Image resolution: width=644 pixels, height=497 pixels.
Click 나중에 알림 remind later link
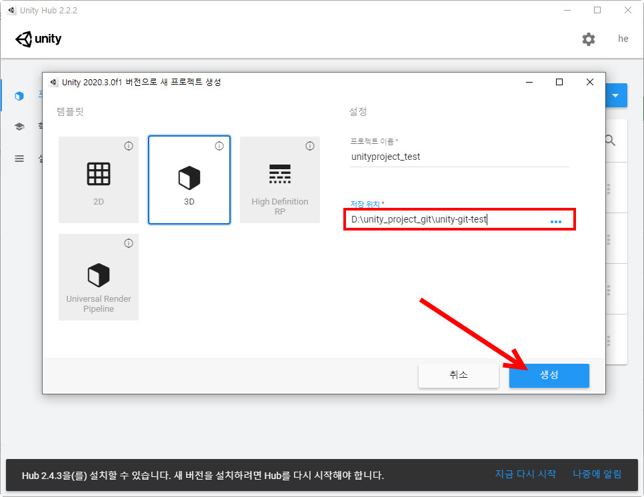point(597,474)
